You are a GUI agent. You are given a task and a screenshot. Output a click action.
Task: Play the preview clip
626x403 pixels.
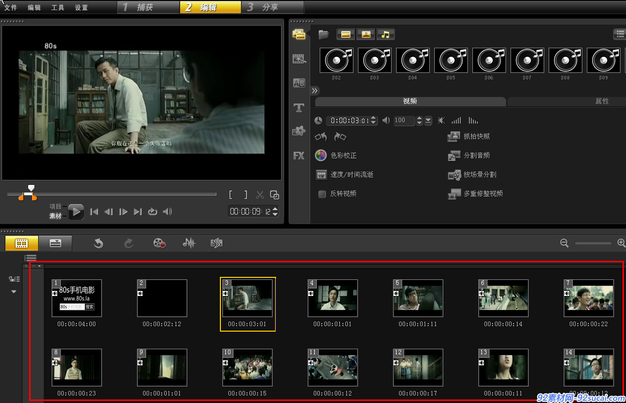[x=76, y=212]
